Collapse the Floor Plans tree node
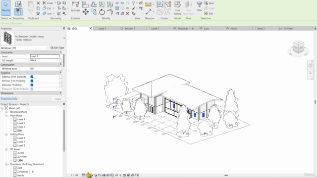The image size is (317, 178). coord(6,116)
